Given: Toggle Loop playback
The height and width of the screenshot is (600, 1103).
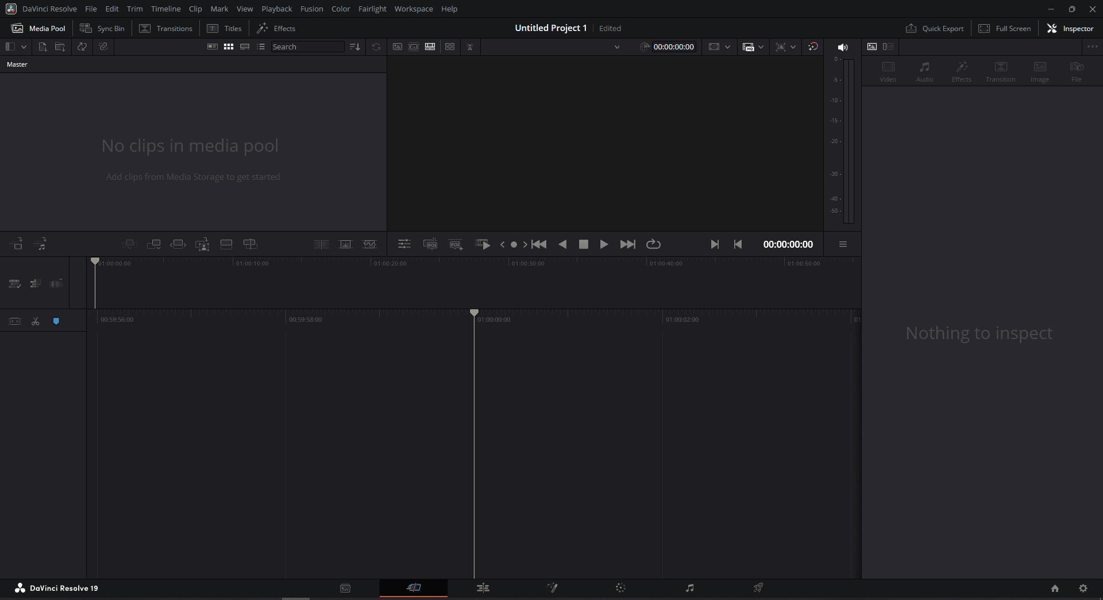Looking at the screenshot, I should 653,244.
